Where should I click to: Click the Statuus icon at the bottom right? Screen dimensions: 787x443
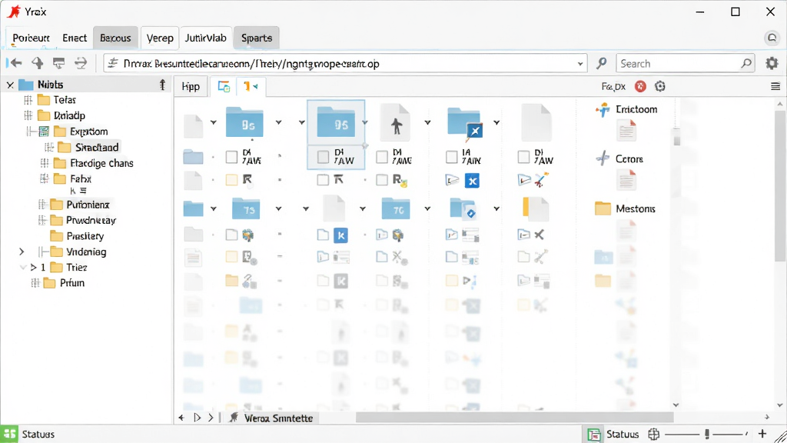(x=594, y=435)
